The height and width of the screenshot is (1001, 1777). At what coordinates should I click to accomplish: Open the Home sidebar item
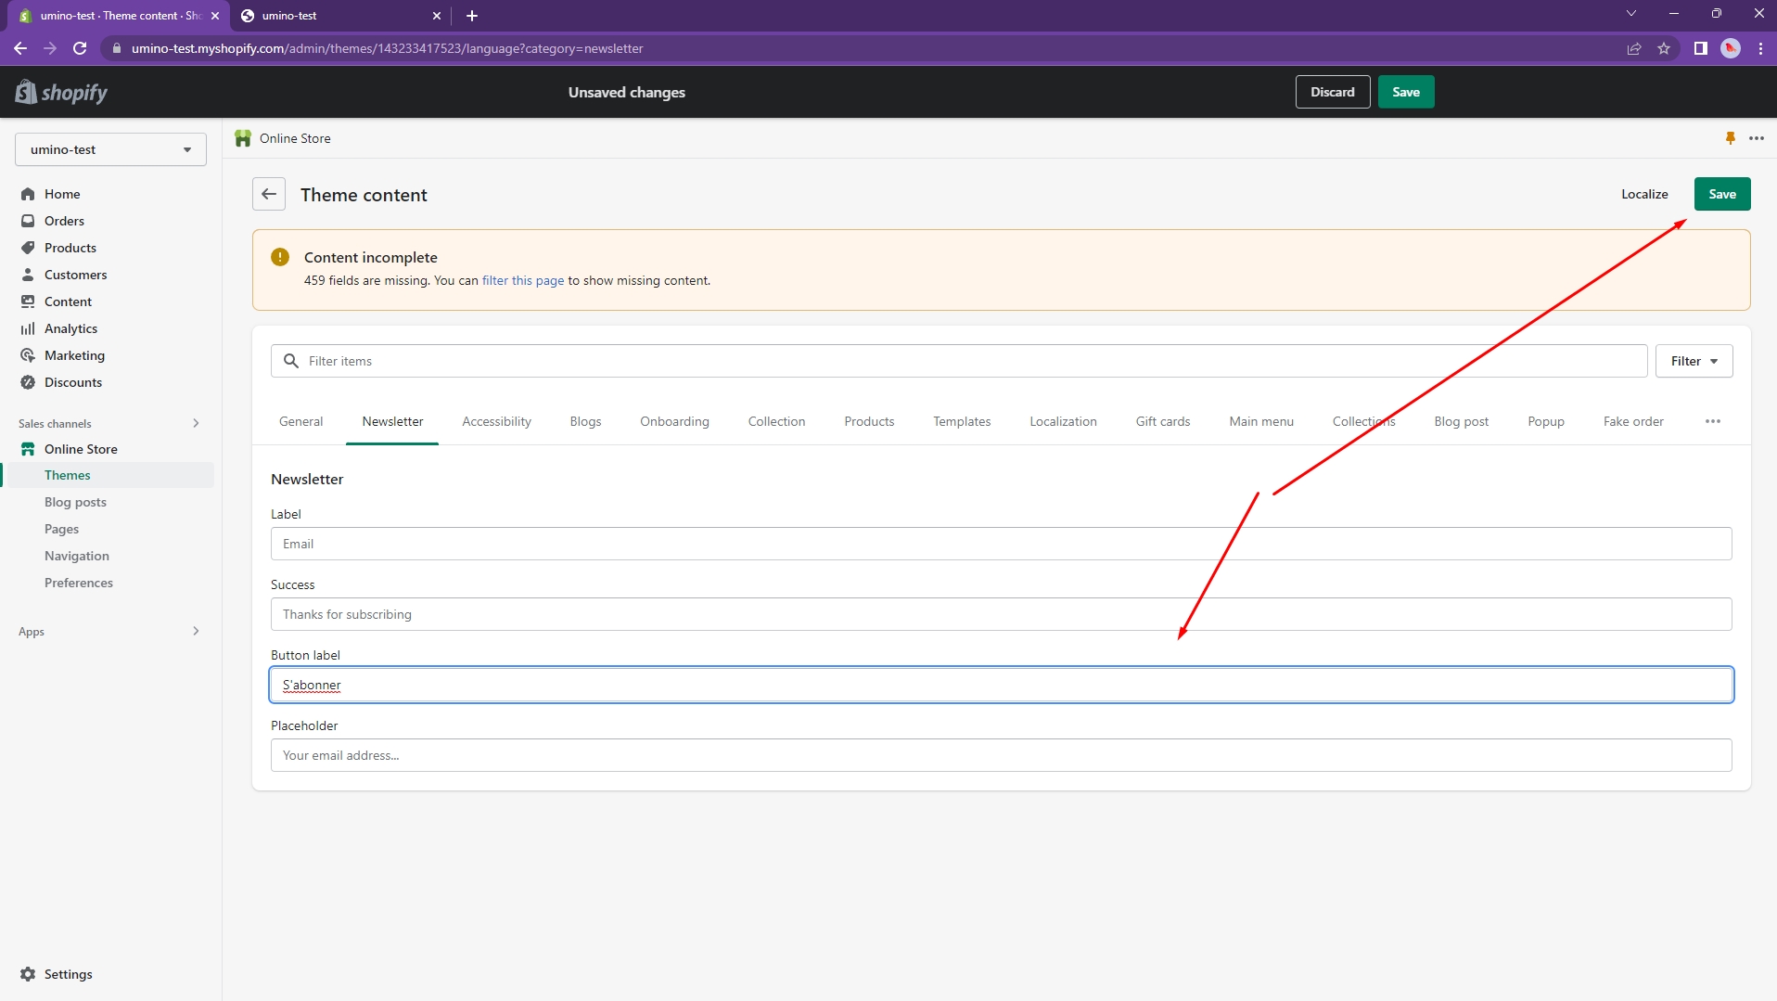tap(62, 194)
